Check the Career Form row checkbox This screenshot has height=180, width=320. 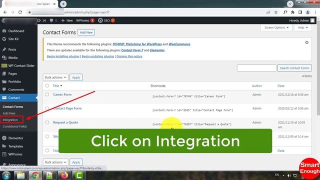[x=47, y=94]
